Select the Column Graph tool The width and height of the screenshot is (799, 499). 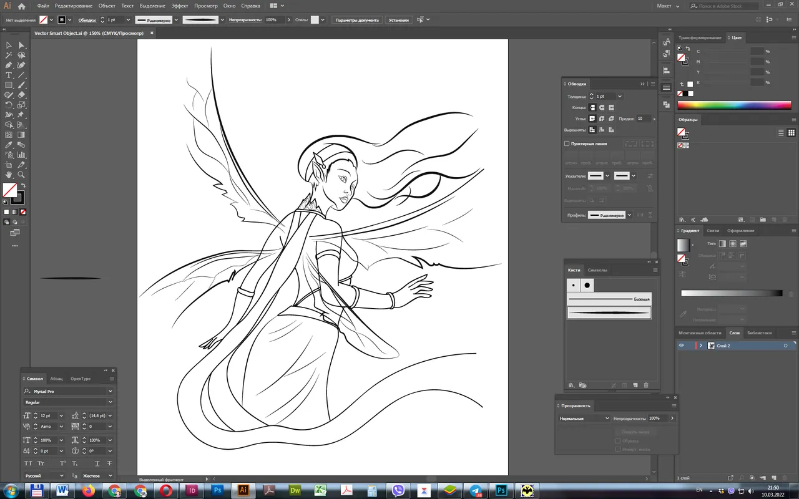point(21,155)
